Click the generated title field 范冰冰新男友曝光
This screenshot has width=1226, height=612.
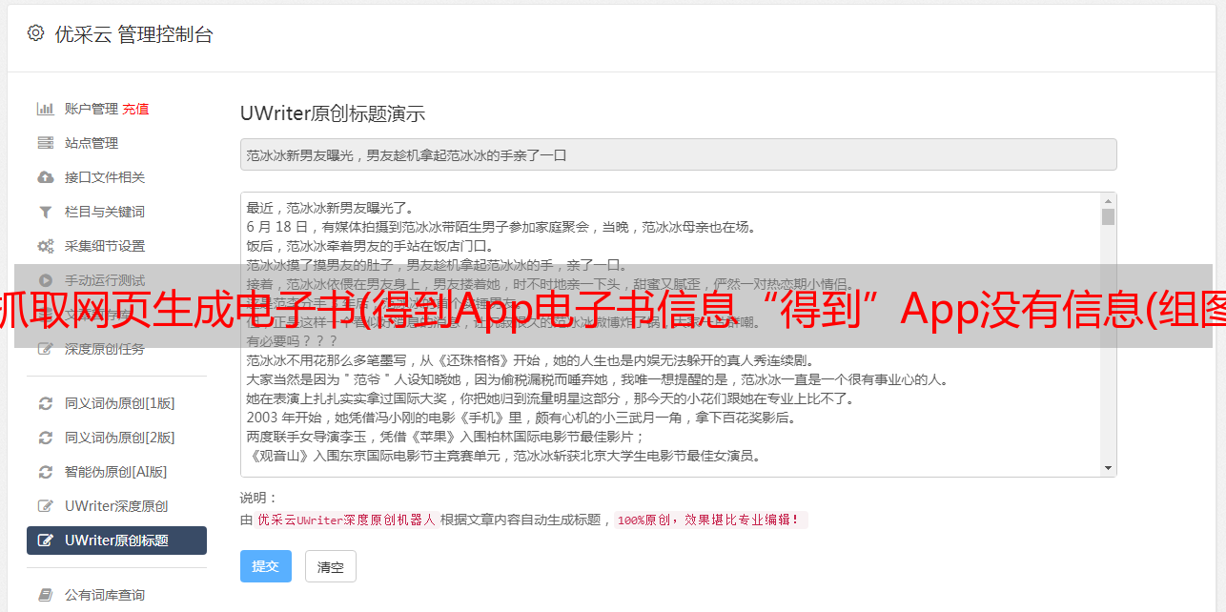point(678,154)
